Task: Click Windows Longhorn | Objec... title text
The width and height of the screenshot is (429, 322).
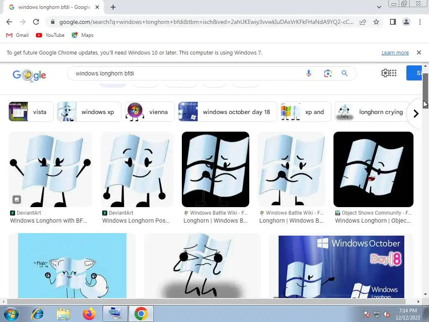Action: coord(372,221)
